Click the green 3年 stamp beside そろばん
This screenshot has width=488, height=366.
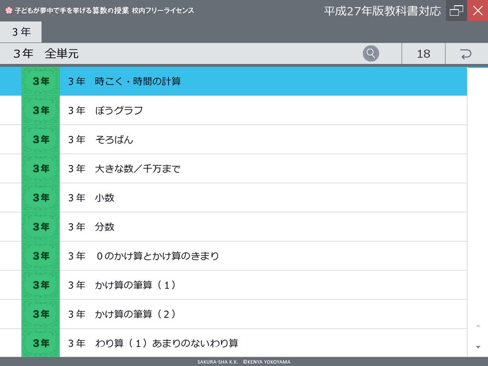pyautogui.click(x=40, y=139)
